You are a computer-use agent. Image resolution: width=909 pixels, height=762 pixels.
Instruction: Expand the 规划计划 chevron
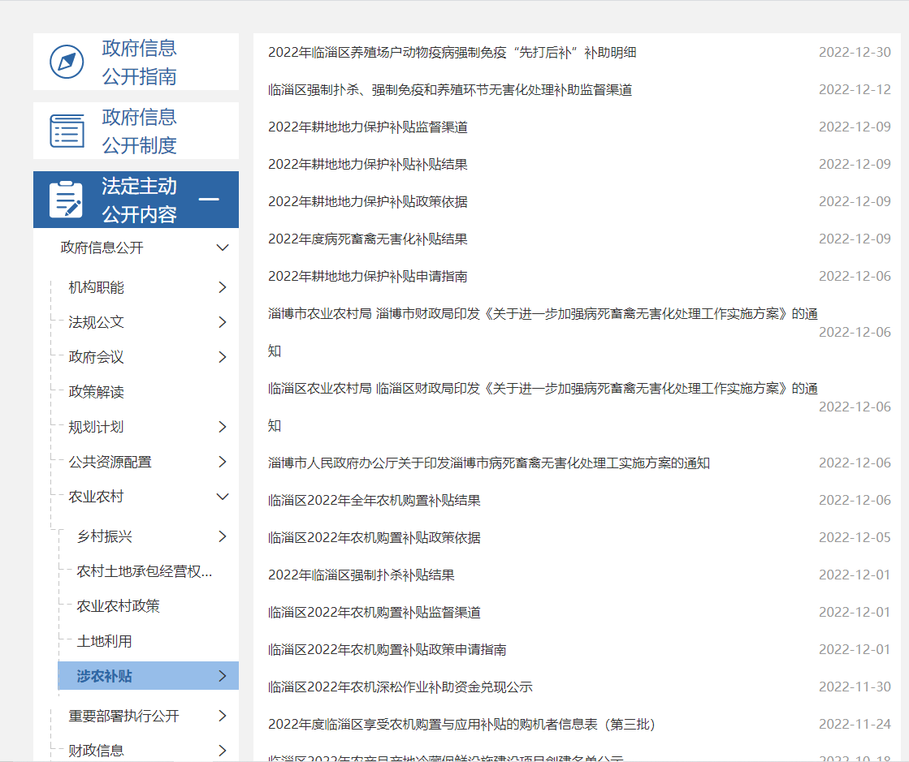click(x=223, y=427)
